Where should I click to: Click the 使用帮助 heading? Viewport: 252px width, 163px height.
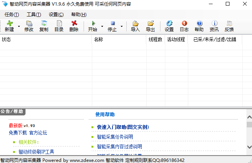click(x=105, y=114)
